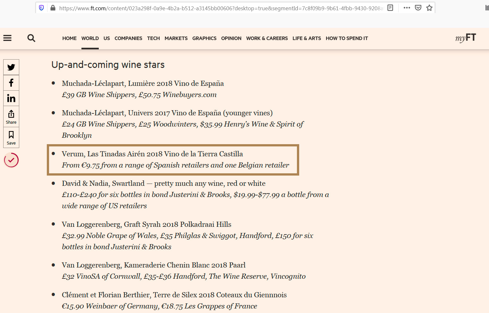Save page to Pocket
Viewport: 489px width, 313px height.
pyautogui.click(x=418, y=8)
